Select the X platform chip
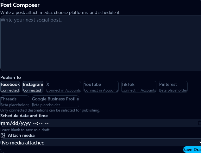Screen dimensions: 201x153 (x=63, y=87)
